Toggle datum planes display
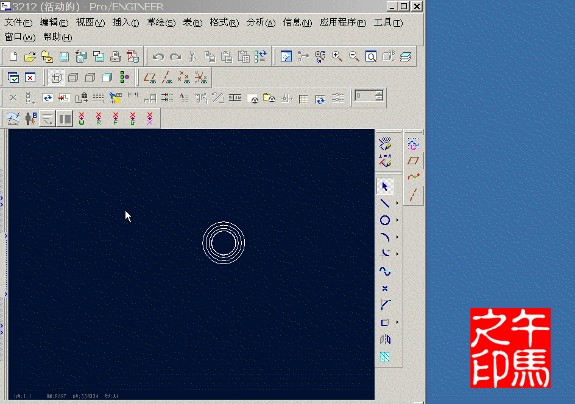Screen dimensions: 575x404 point(150,78)
